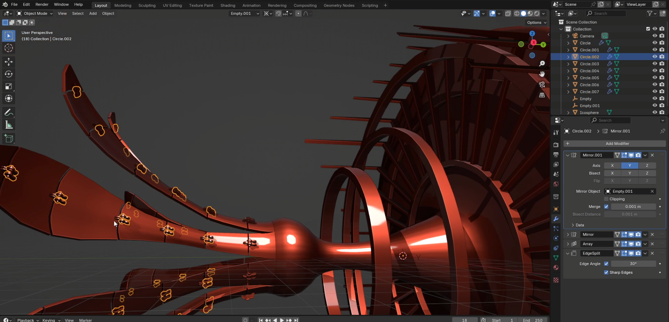Enable the Clipping checkbox

606,199
